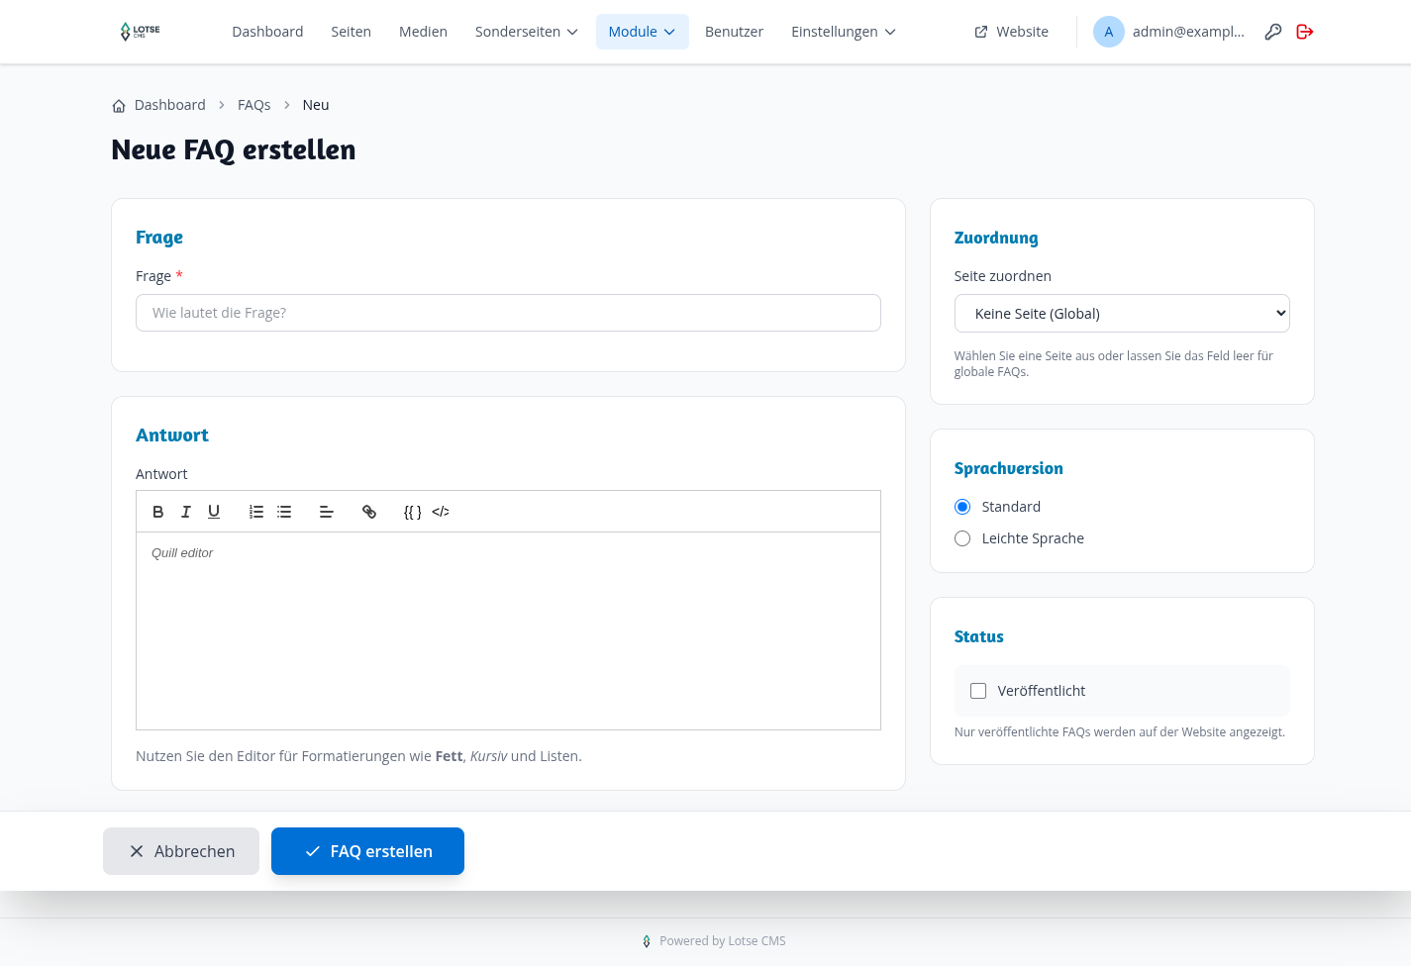Focus the Frage input field

click(x=508, y=313)
